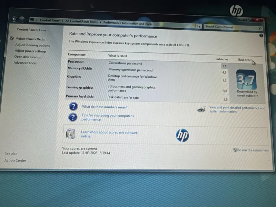276x207 pixels.
Task: Click the Gaming graphics subscore 5,6
Action: pyautogui.click(x=225, y=91)
